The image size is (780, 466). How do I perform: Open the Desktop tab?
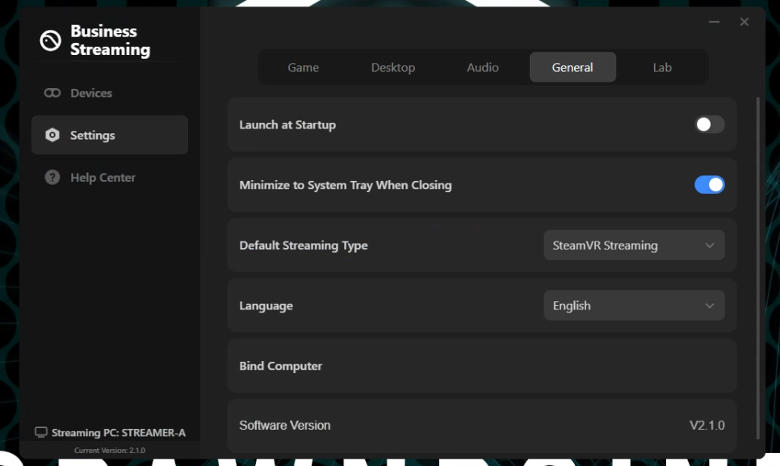click(393, 68)
